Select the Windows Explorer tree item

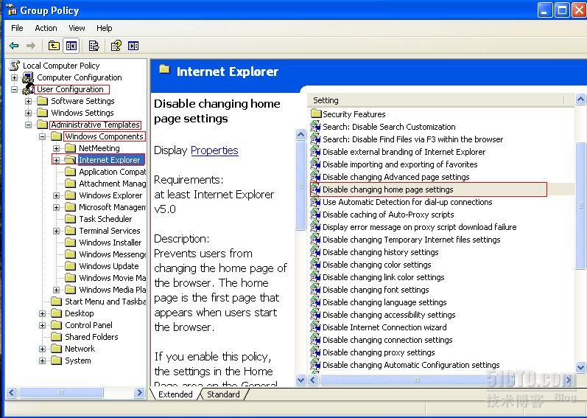(110, 195)
